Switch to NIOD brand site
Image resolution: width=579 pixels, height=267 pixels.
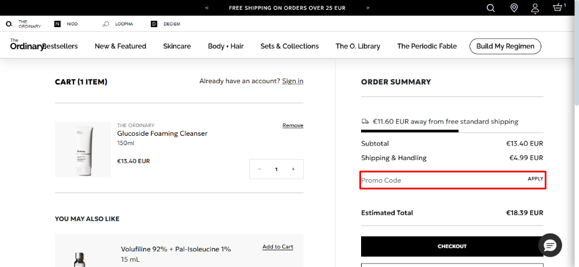(66, 24)
